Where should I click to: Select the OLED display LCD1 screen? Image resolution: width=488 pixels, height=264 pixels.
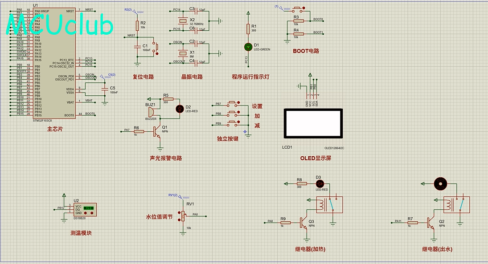coord(313,123)
